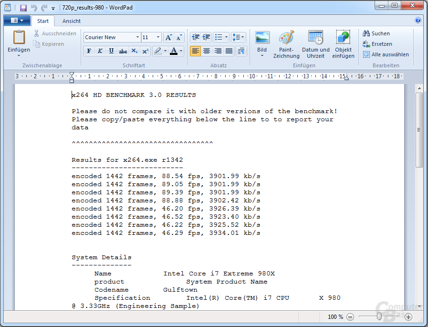The height and width of the screenshot is (327, 428).
Task: Expand the Einfügen paste options arrow
Action: point(19,55)
